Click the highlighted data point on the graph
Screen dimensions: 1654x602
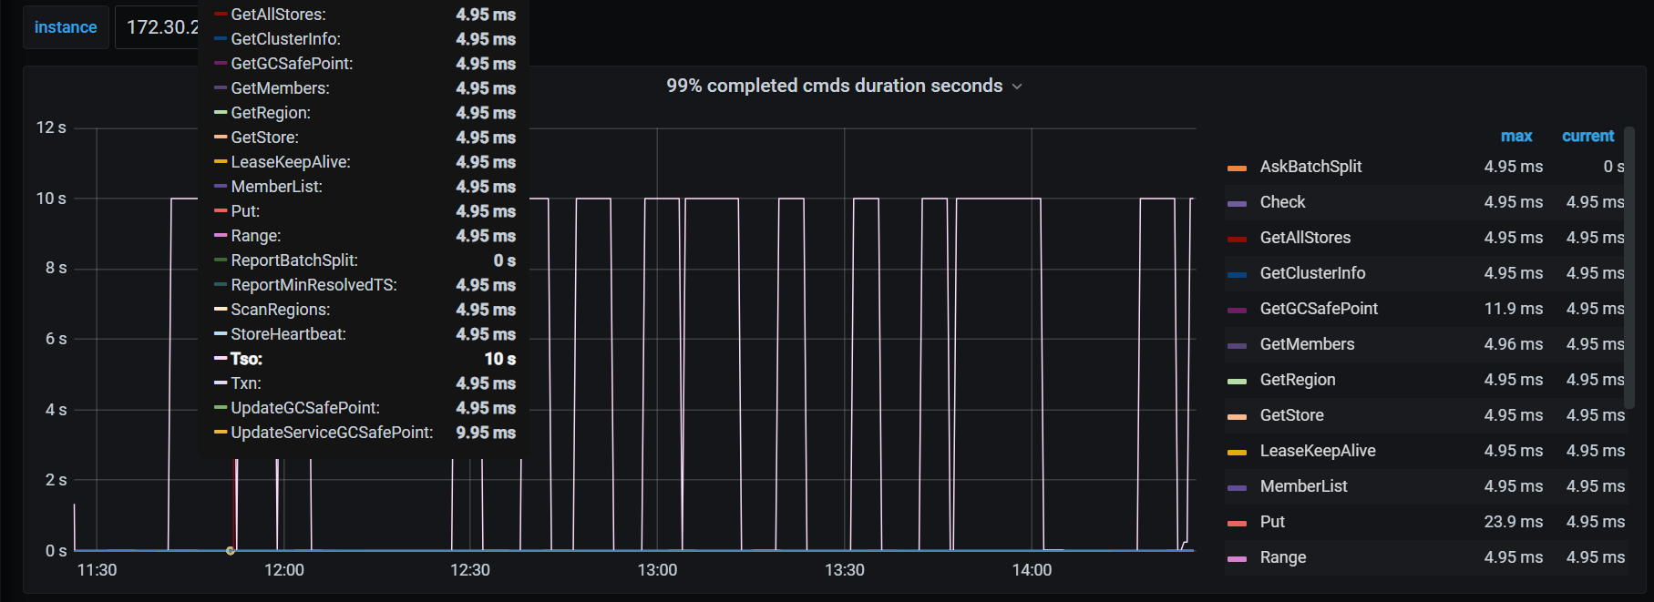[x=231, y=550]
